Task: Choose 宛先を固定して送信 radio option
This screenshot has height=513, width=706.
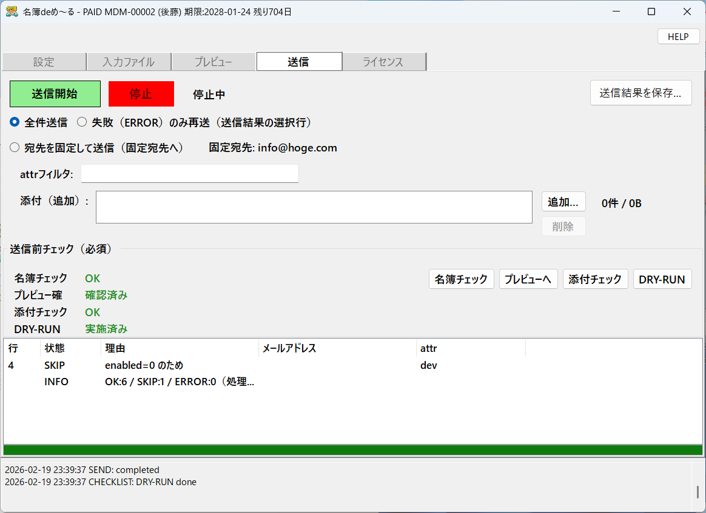Action: (x=15, y=148)
